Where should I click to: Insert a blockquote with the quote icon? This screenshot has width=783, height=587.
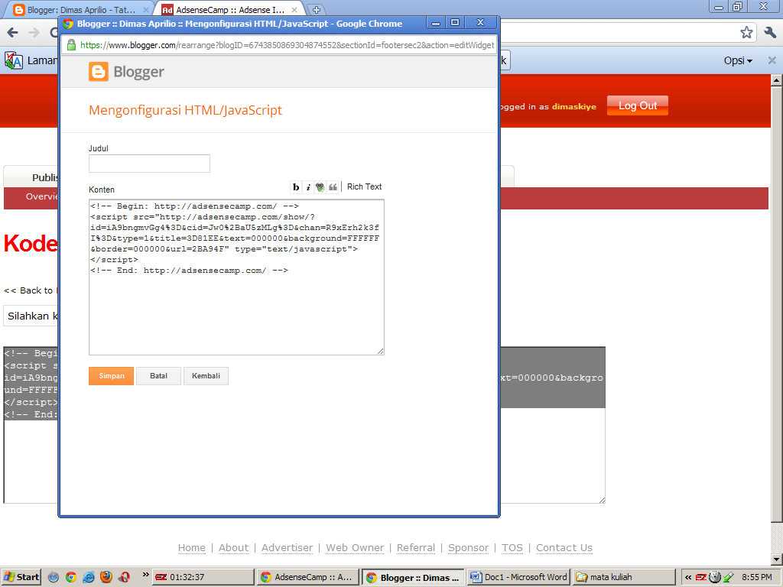[333, 187]
